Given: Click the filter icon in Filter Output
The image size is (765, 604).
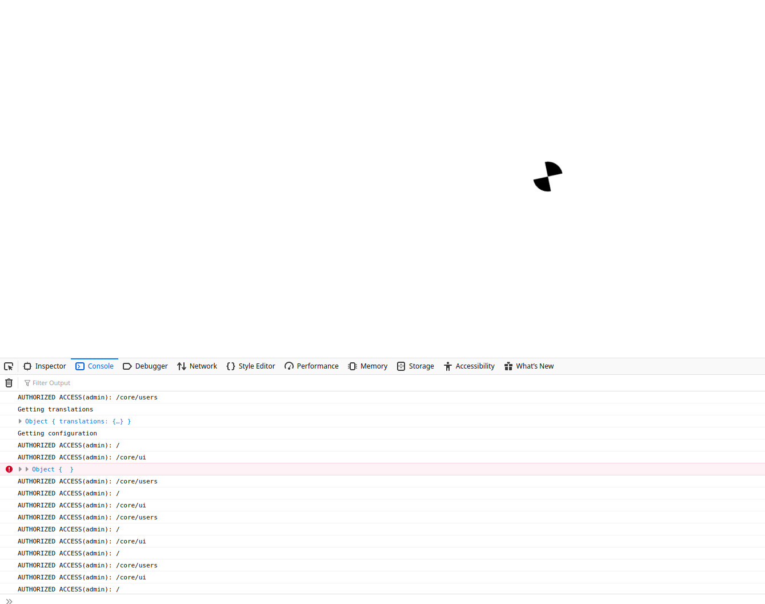Looking at the screenshot, I should tap(27, 382).
